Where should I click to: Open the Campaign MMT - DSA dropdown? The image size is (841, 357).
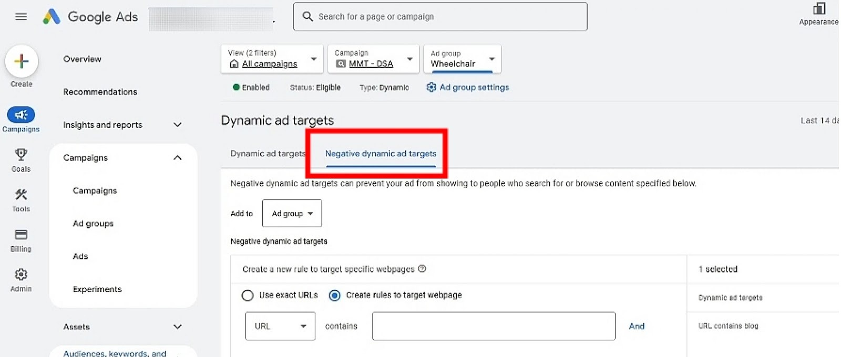pyautogui.click(x=373, y=59)
